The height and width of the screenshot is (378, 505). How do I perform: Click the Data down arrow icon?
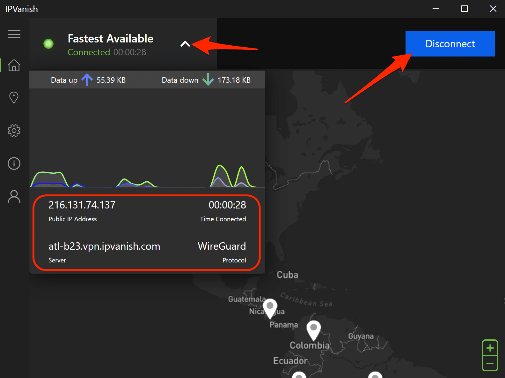pos(208,79)
